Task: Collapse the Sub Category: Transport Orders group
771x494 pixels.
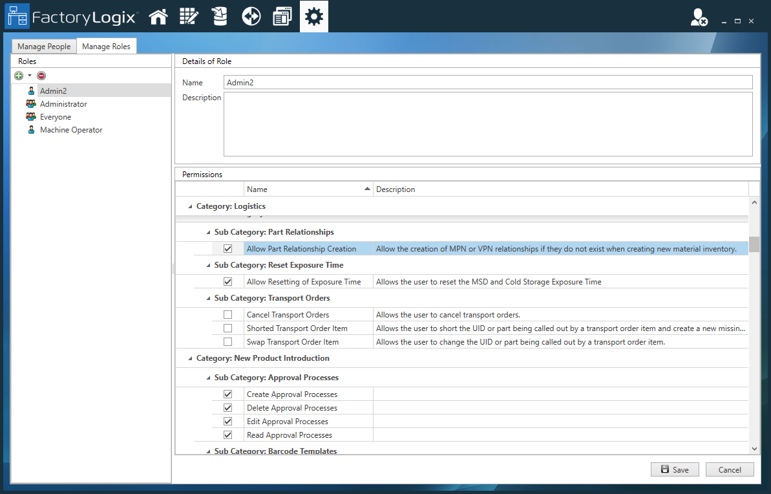Action: click(207, 298)
